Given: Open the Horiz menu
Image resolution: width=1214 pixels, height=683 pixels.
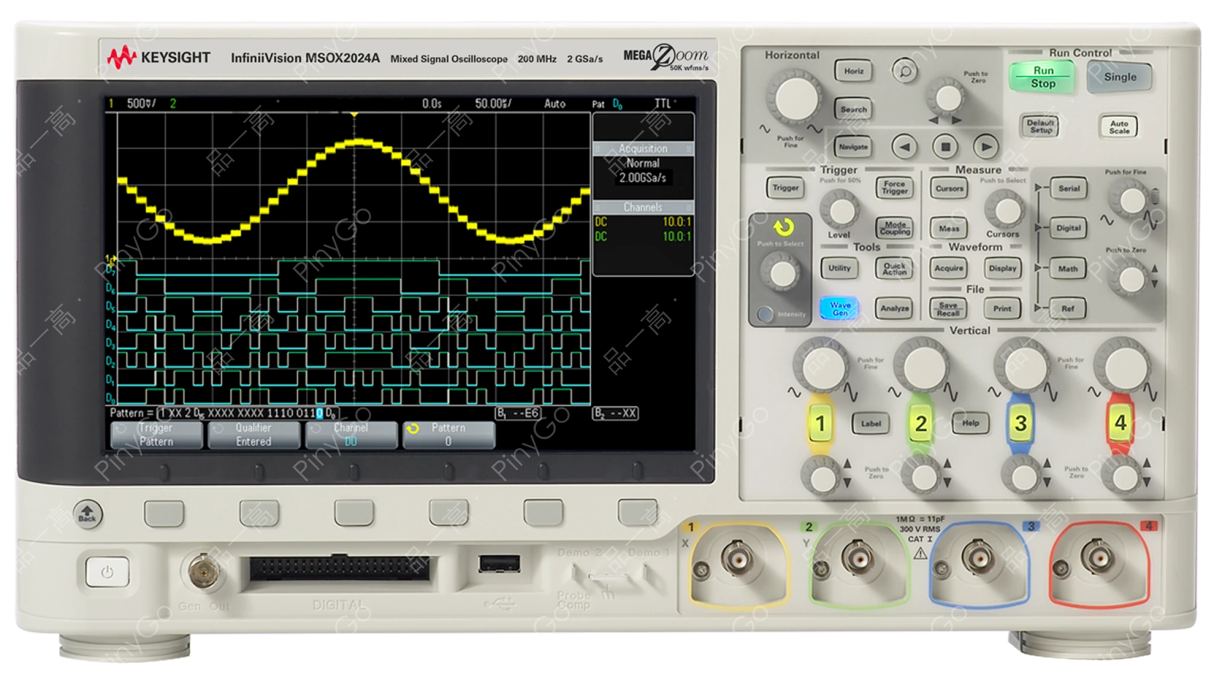Looking at the screenshot, I should 855,71.
